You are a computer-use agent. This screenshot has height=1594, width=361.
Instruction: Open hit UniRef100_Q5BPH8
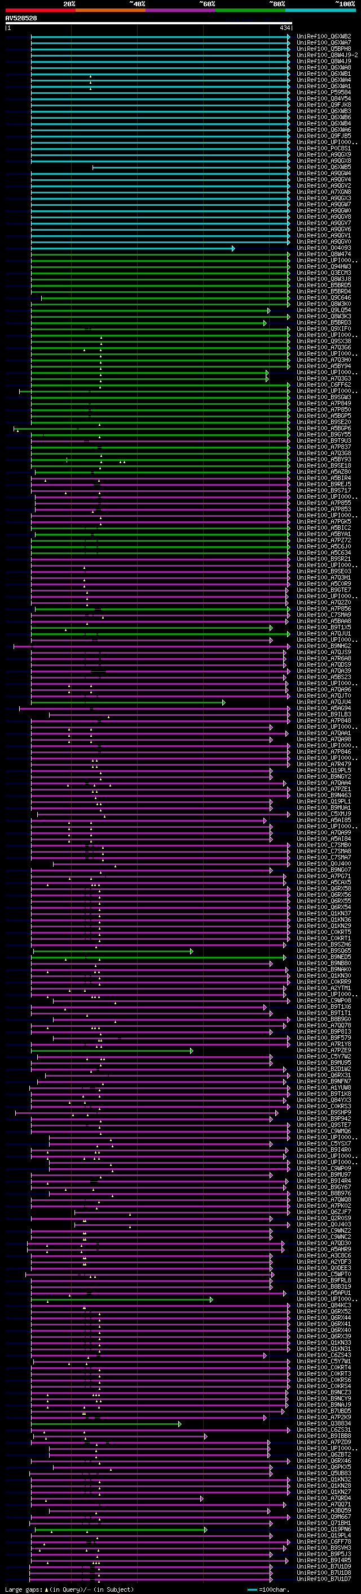tap(324, 49)
